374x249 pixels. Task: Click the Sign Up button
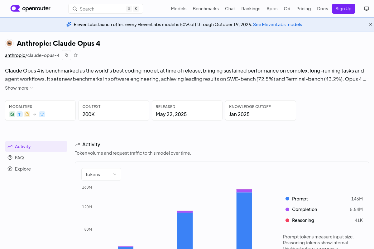click(x=343, y=9)
